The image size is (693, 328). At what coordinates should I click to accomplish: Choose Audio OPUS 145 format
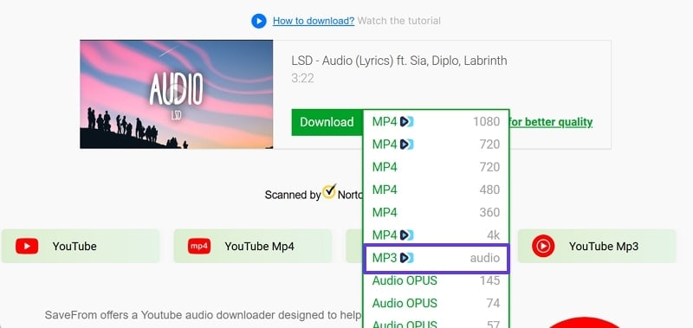pyautogui.click(x=436, y=280)
